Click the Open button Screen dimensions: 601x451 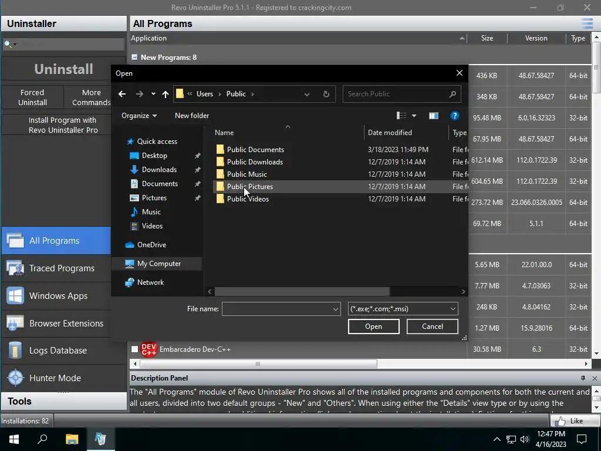[x=374, y=327]
